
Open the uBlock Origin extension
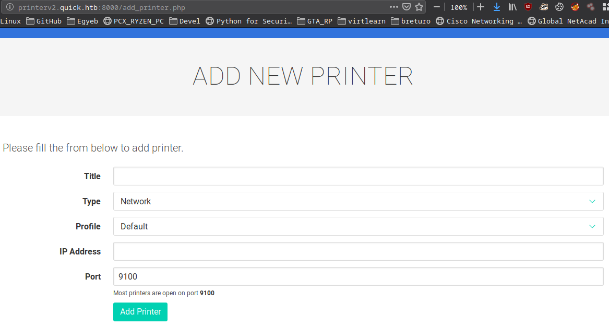528,7
